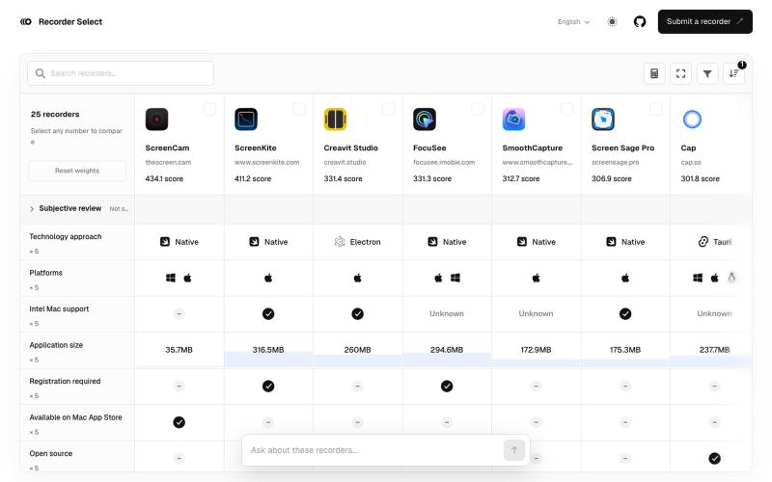The height and width of the screenshot is (482, 772).
Task: Click the Reset weights button
Action: point(77,171)
